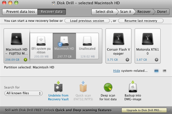
Task: Select the EFI system partition
Action: point(41,46)
